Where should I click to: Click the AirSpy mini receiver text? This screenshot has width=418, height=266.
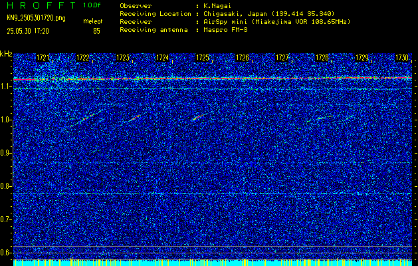coord(276,21)
